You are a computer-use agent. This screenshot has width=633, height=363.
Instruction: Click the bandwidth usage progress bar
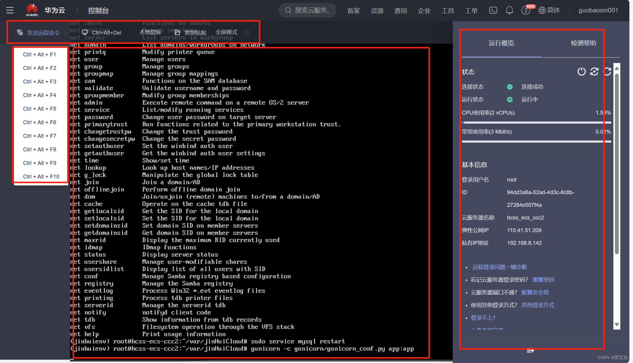click(536, 141)
